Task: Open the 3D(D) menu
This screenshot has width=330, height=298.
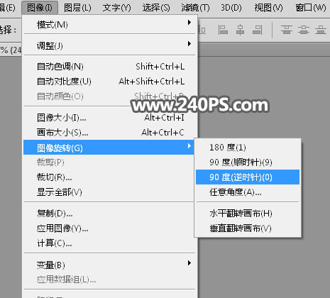Action: coord(231,8)
